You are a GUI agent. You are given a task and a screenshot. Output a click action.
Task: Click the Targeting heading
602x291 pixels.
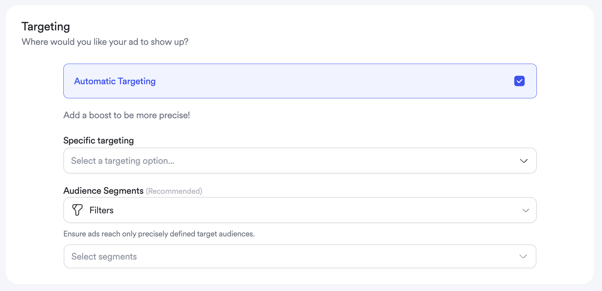pyautogui.click(x=46, y=26)
